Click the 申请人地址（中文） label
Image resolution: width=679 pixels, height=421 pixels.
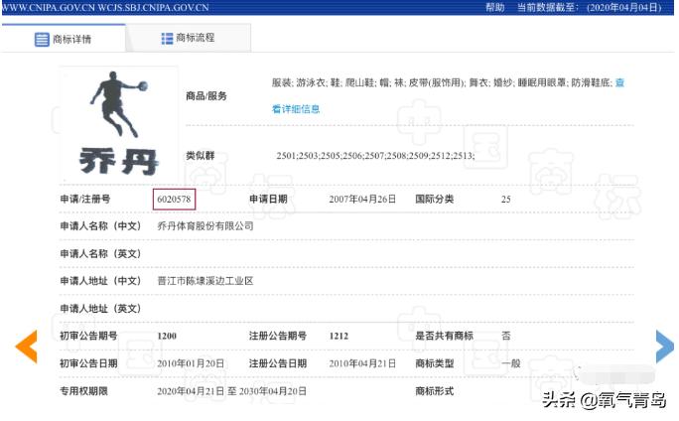tap(100, 281)
